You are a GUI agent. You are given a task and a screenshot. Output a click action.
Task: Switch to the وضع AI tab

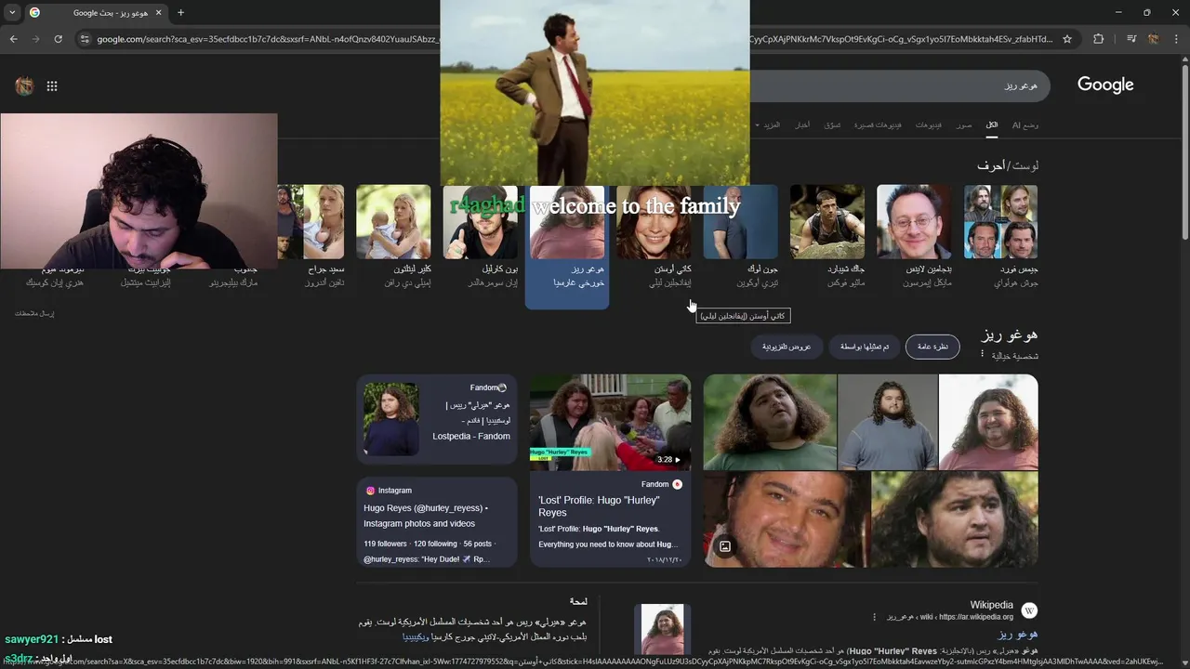coord(1025,125)
